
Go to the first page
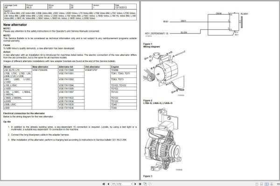[104, 184]
